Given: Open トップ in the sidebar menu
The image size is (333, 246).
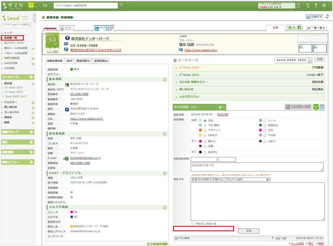Looking at the screenshot, I should (8, 33).
